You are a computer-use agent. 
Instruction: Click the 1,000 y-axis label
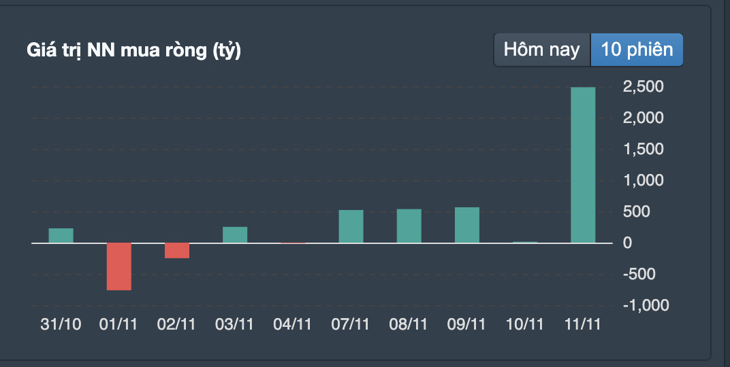(642, 181)
